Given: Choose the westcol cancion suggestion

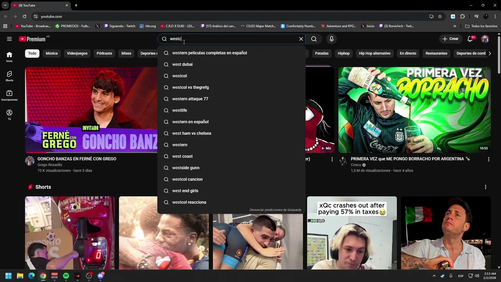Looking at the screenshot, I should click(x=231, y=179).
